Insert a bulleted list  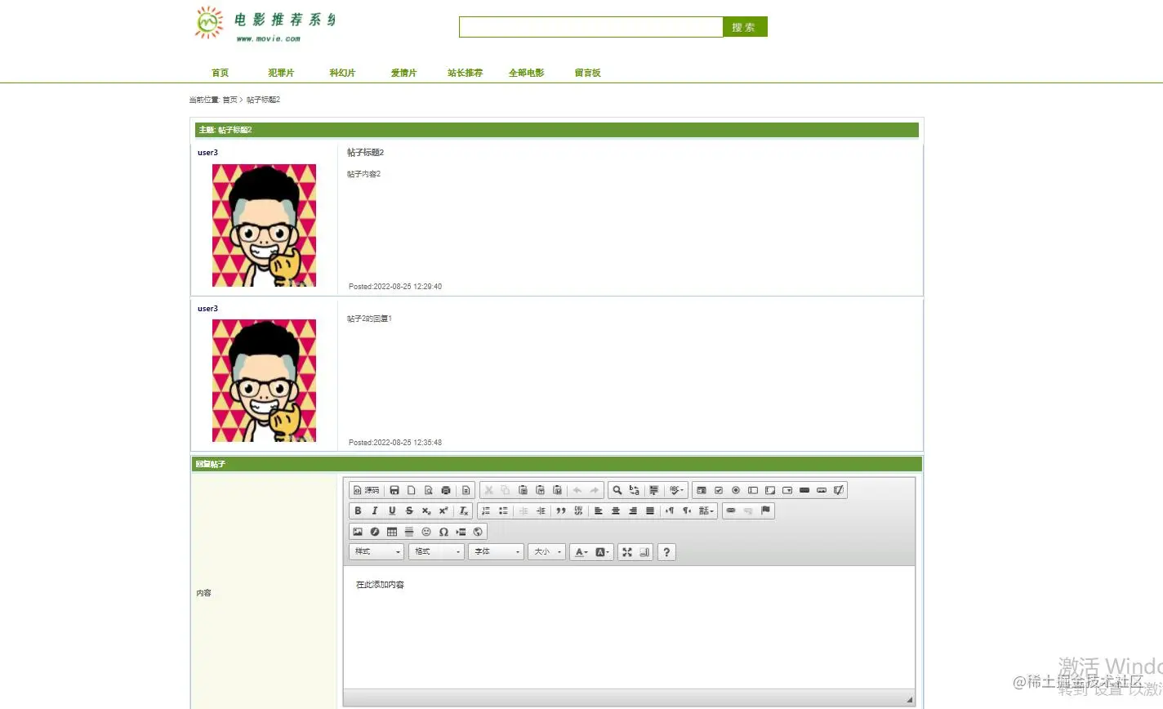tap(503, 511)
